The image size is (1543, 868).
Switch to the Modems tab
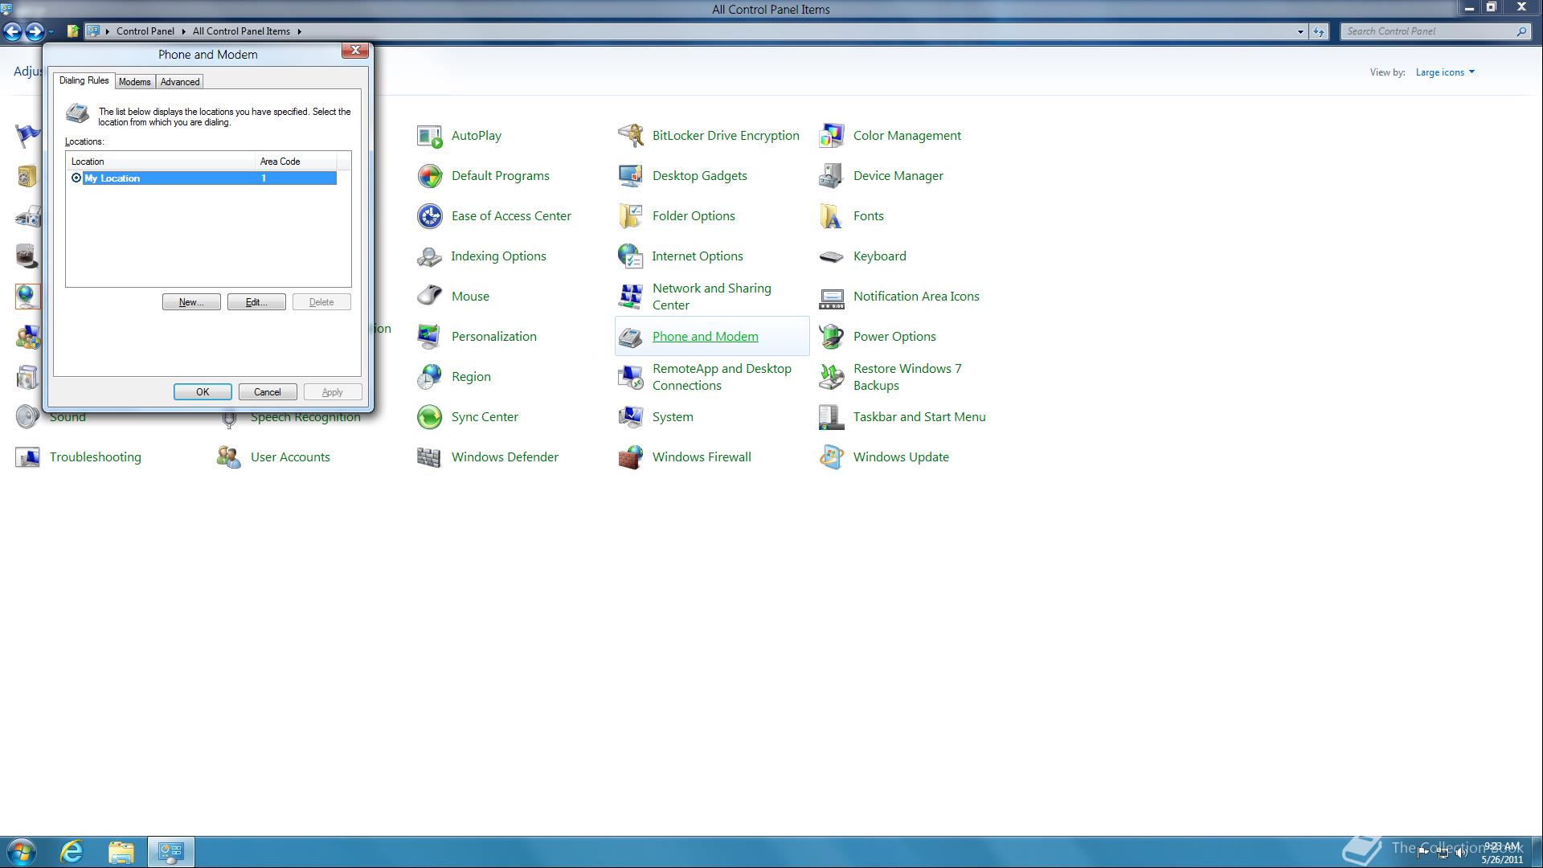coord(134,82)
